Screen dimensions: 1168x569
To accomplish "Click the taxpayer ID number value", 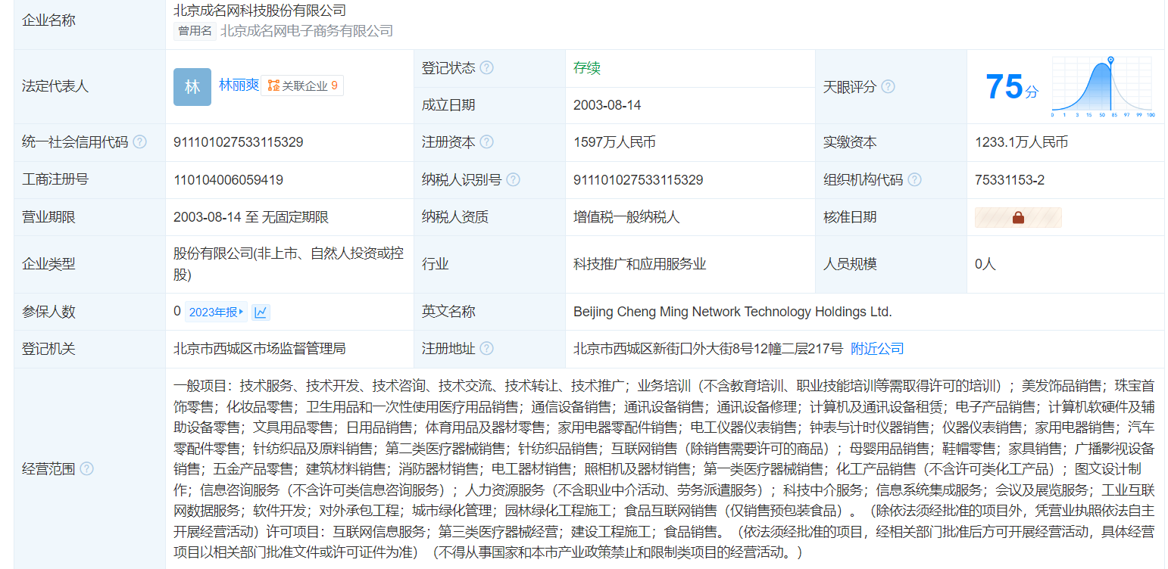I will pyautogui.click(x=639, y=180).
